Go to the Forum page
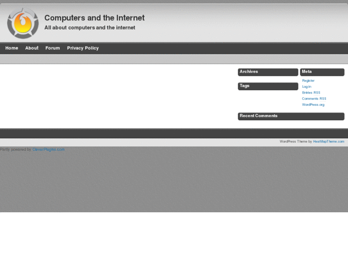Screen dimensions: 348x260 coord(53,48)
